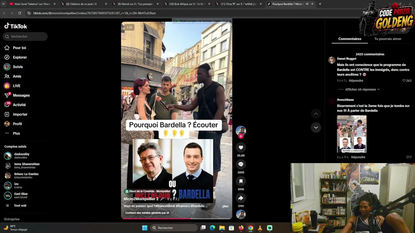Launch Microsoft Edge from the taskbar
415x233 pixels.
pos(212,228)
